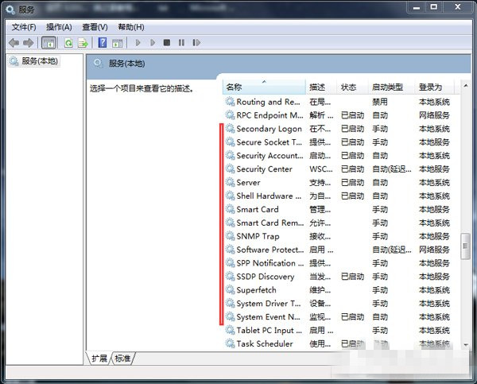Image resolution: width=477 pixels, height=384 pixels.
Task: Select the Secure Socket T... service
Action: coord(338,142)
